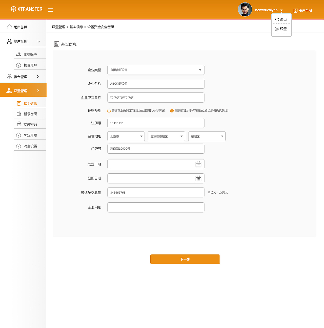Open the 东城区 district dropdown
The height and width of the screenshot is (328, 324).
[207, 136]
